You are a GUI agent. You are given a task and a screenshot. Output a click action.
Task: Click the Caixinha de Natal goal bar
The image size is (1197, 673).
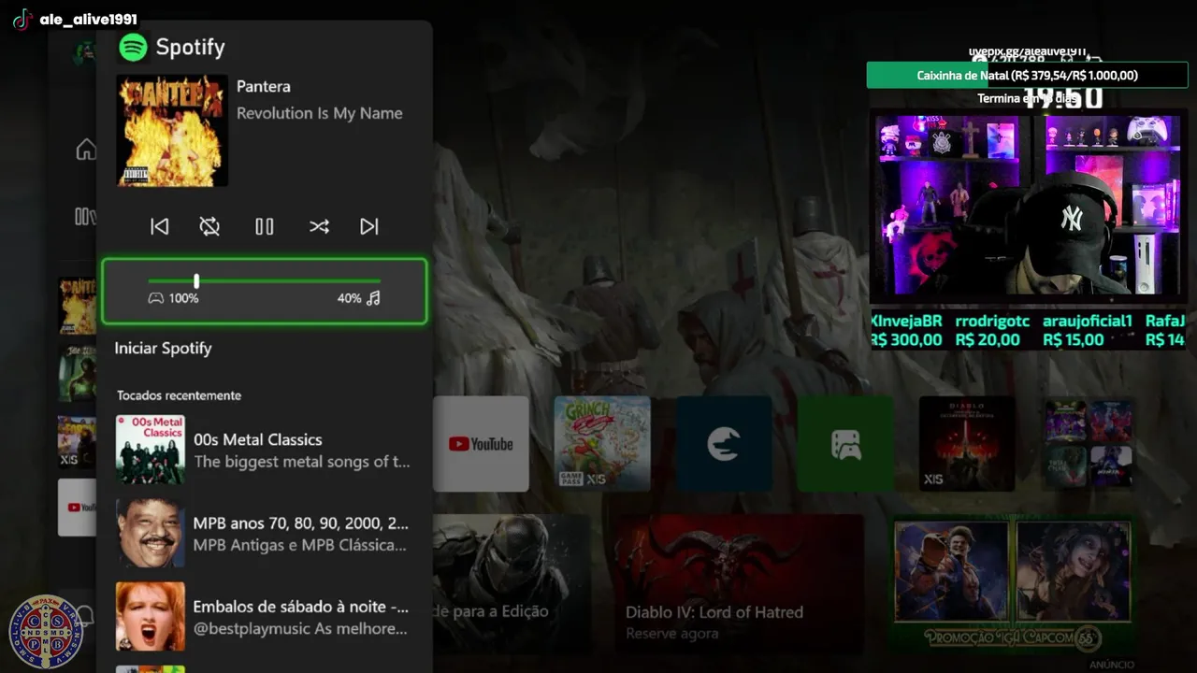(1027, 75)
